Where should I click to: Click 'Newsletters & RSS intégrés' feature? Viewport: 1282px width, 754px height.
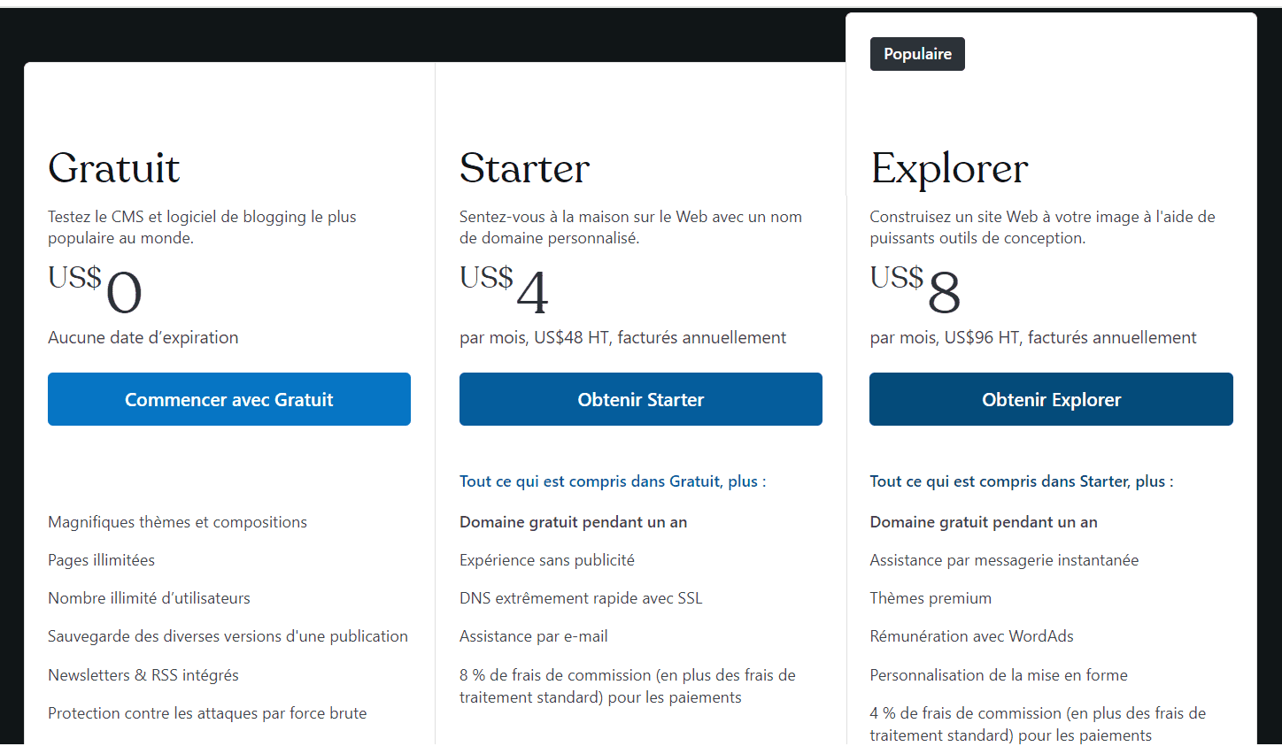tap(143, 675)
